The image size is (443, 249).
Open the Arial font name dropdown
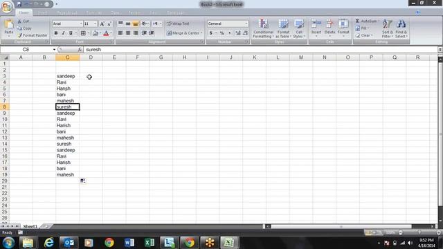81,24
